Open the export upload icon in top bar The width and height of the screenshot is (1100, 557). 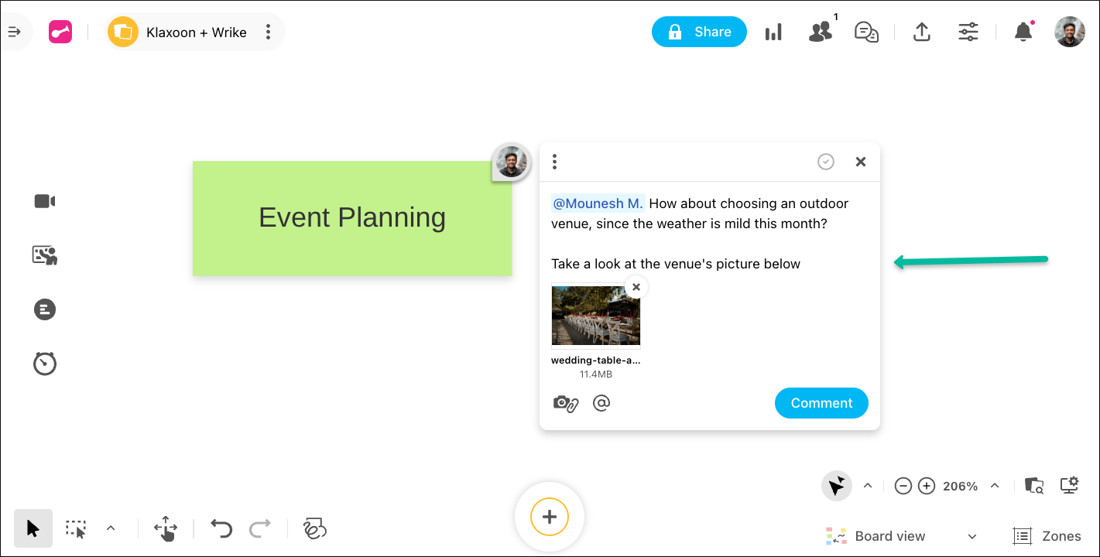point(921,32)
